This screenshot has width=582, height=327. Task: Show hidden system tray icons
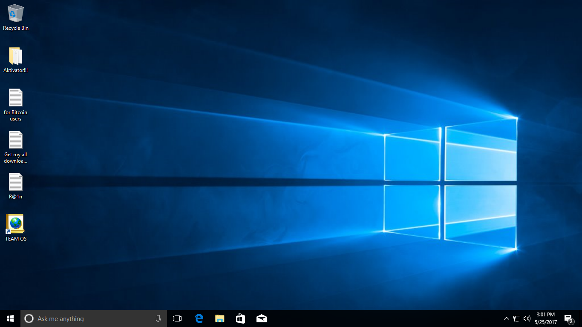click(x=507, y=318)
